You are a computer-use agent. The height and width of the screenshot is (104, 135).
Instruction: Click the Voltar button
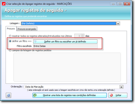(118, 95)
